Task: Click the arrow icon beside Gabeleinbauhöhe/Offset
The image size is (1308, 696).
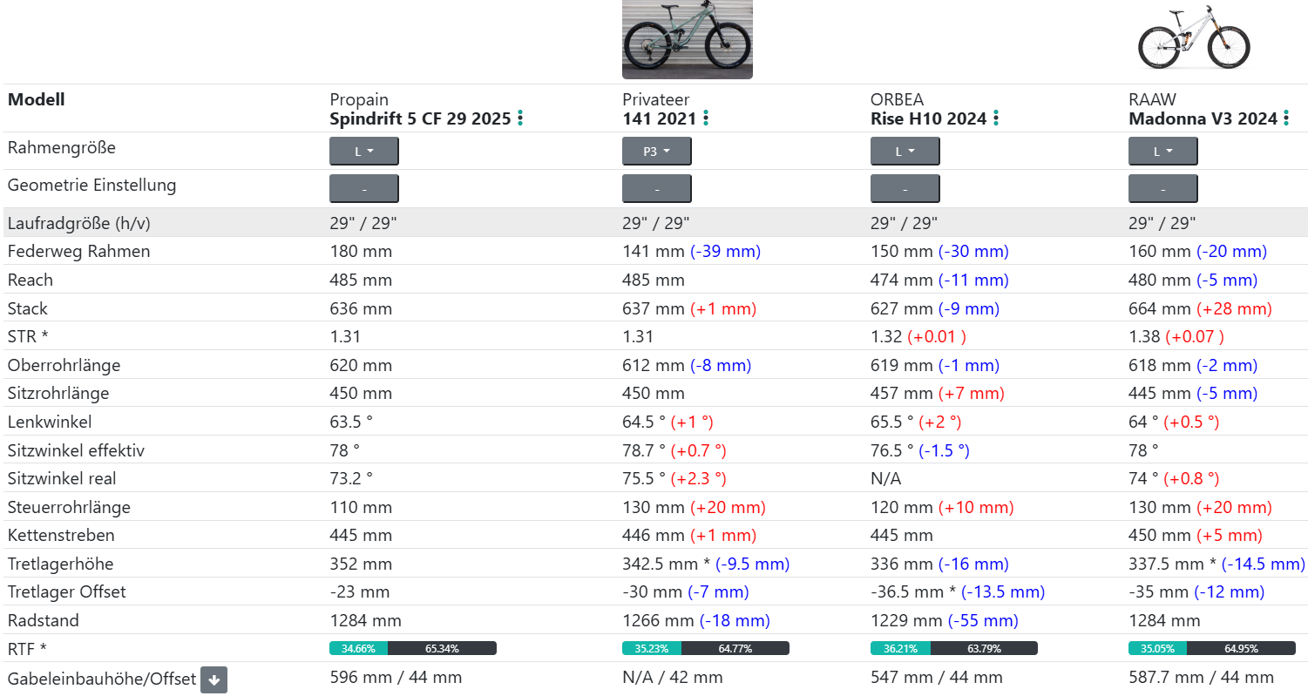Action: click(213, 679)
